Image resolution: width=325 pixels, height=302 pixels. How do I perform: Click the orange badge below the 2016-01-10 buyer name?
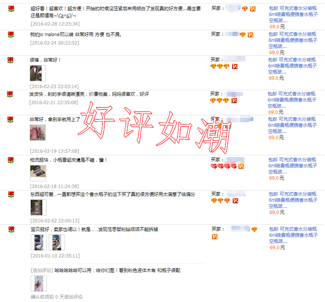[x=214, y=236]
